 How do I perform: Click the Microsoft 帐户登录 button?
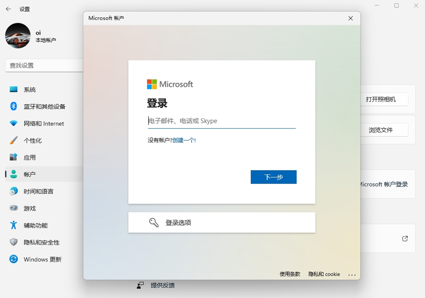(x=383, y=184)
